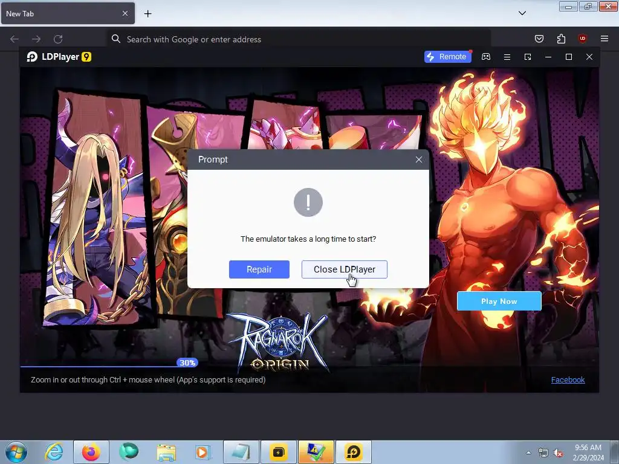Click the Play Now button

(499, 301)
